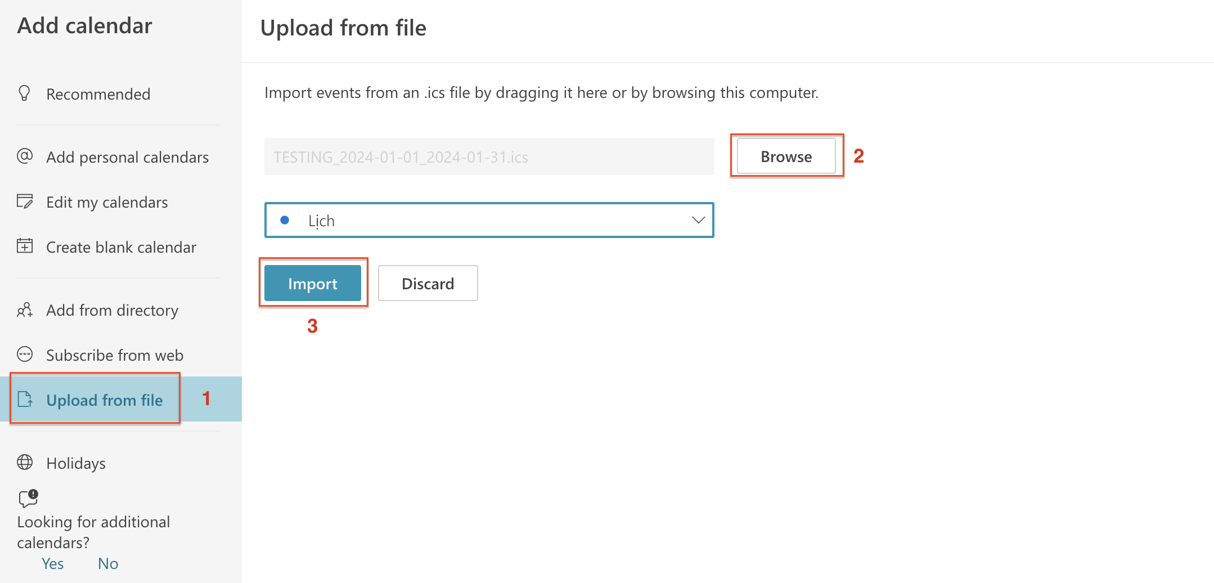Click the .ics file name field
This screenshot has height=583, width=1214.
(x=488, y=157)
